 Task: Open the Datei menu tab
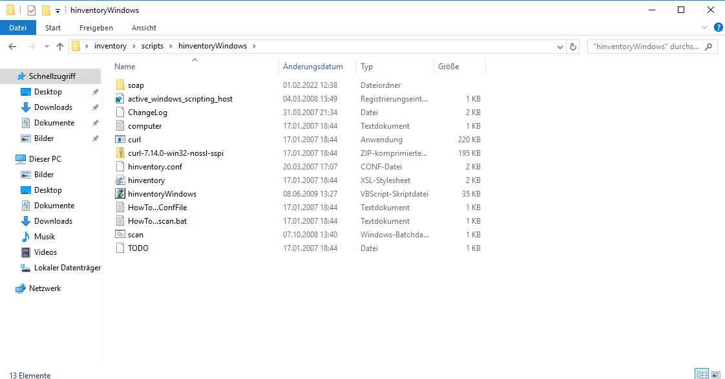[x=18, y=28]
